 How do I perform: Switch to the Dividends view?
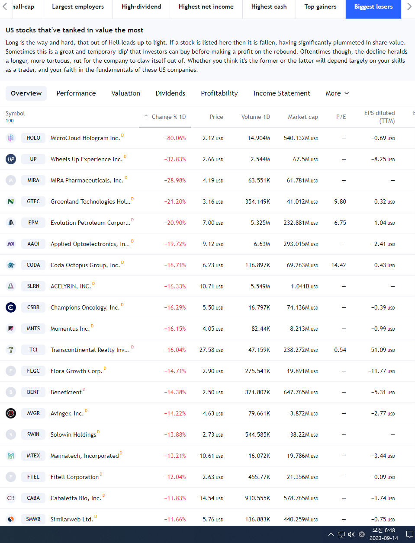coord(171,93)
